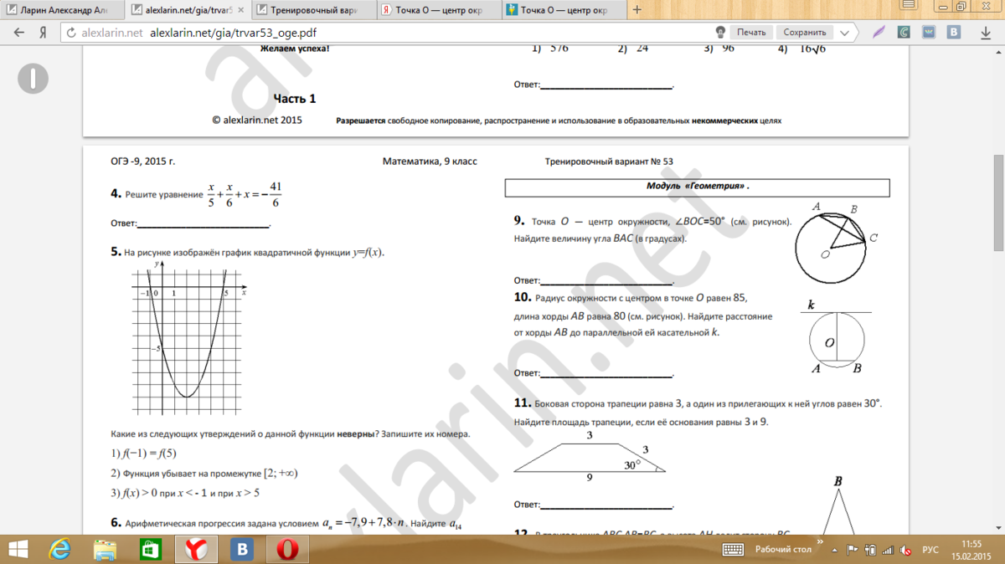Switch to Opera on the taskbar

click(287, 549)
